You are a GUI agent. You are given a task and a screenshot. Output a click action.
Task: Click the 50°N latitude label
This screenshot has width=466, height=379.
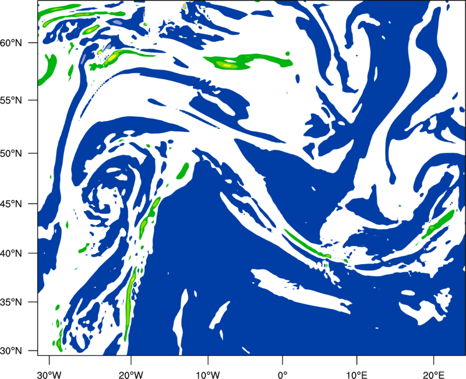pos(12,153)
